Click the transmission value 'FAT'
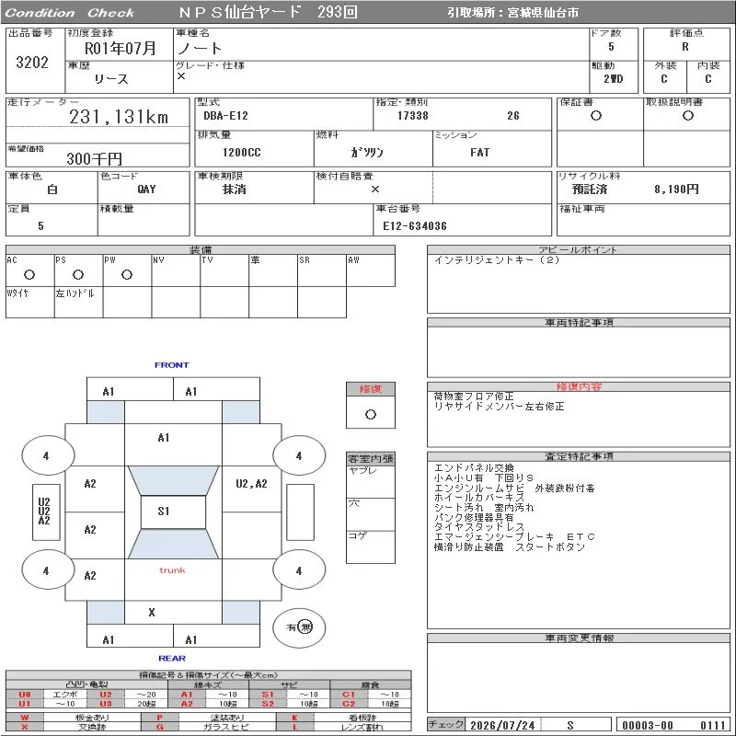The image size is (736, 736). coord(479,152)
